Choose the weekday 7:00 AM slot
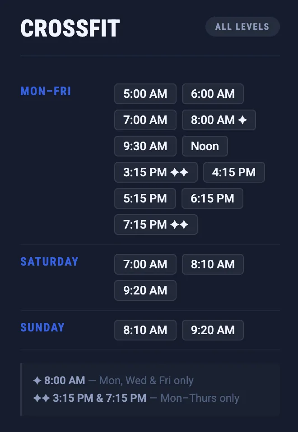Image resolution: width=298 pixels, height=432 pixels. pos(145,120)
